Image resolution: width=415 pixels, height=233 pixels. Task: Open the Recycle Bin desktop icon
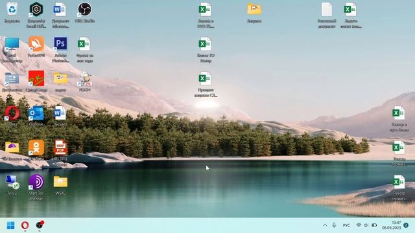(12, 9)
